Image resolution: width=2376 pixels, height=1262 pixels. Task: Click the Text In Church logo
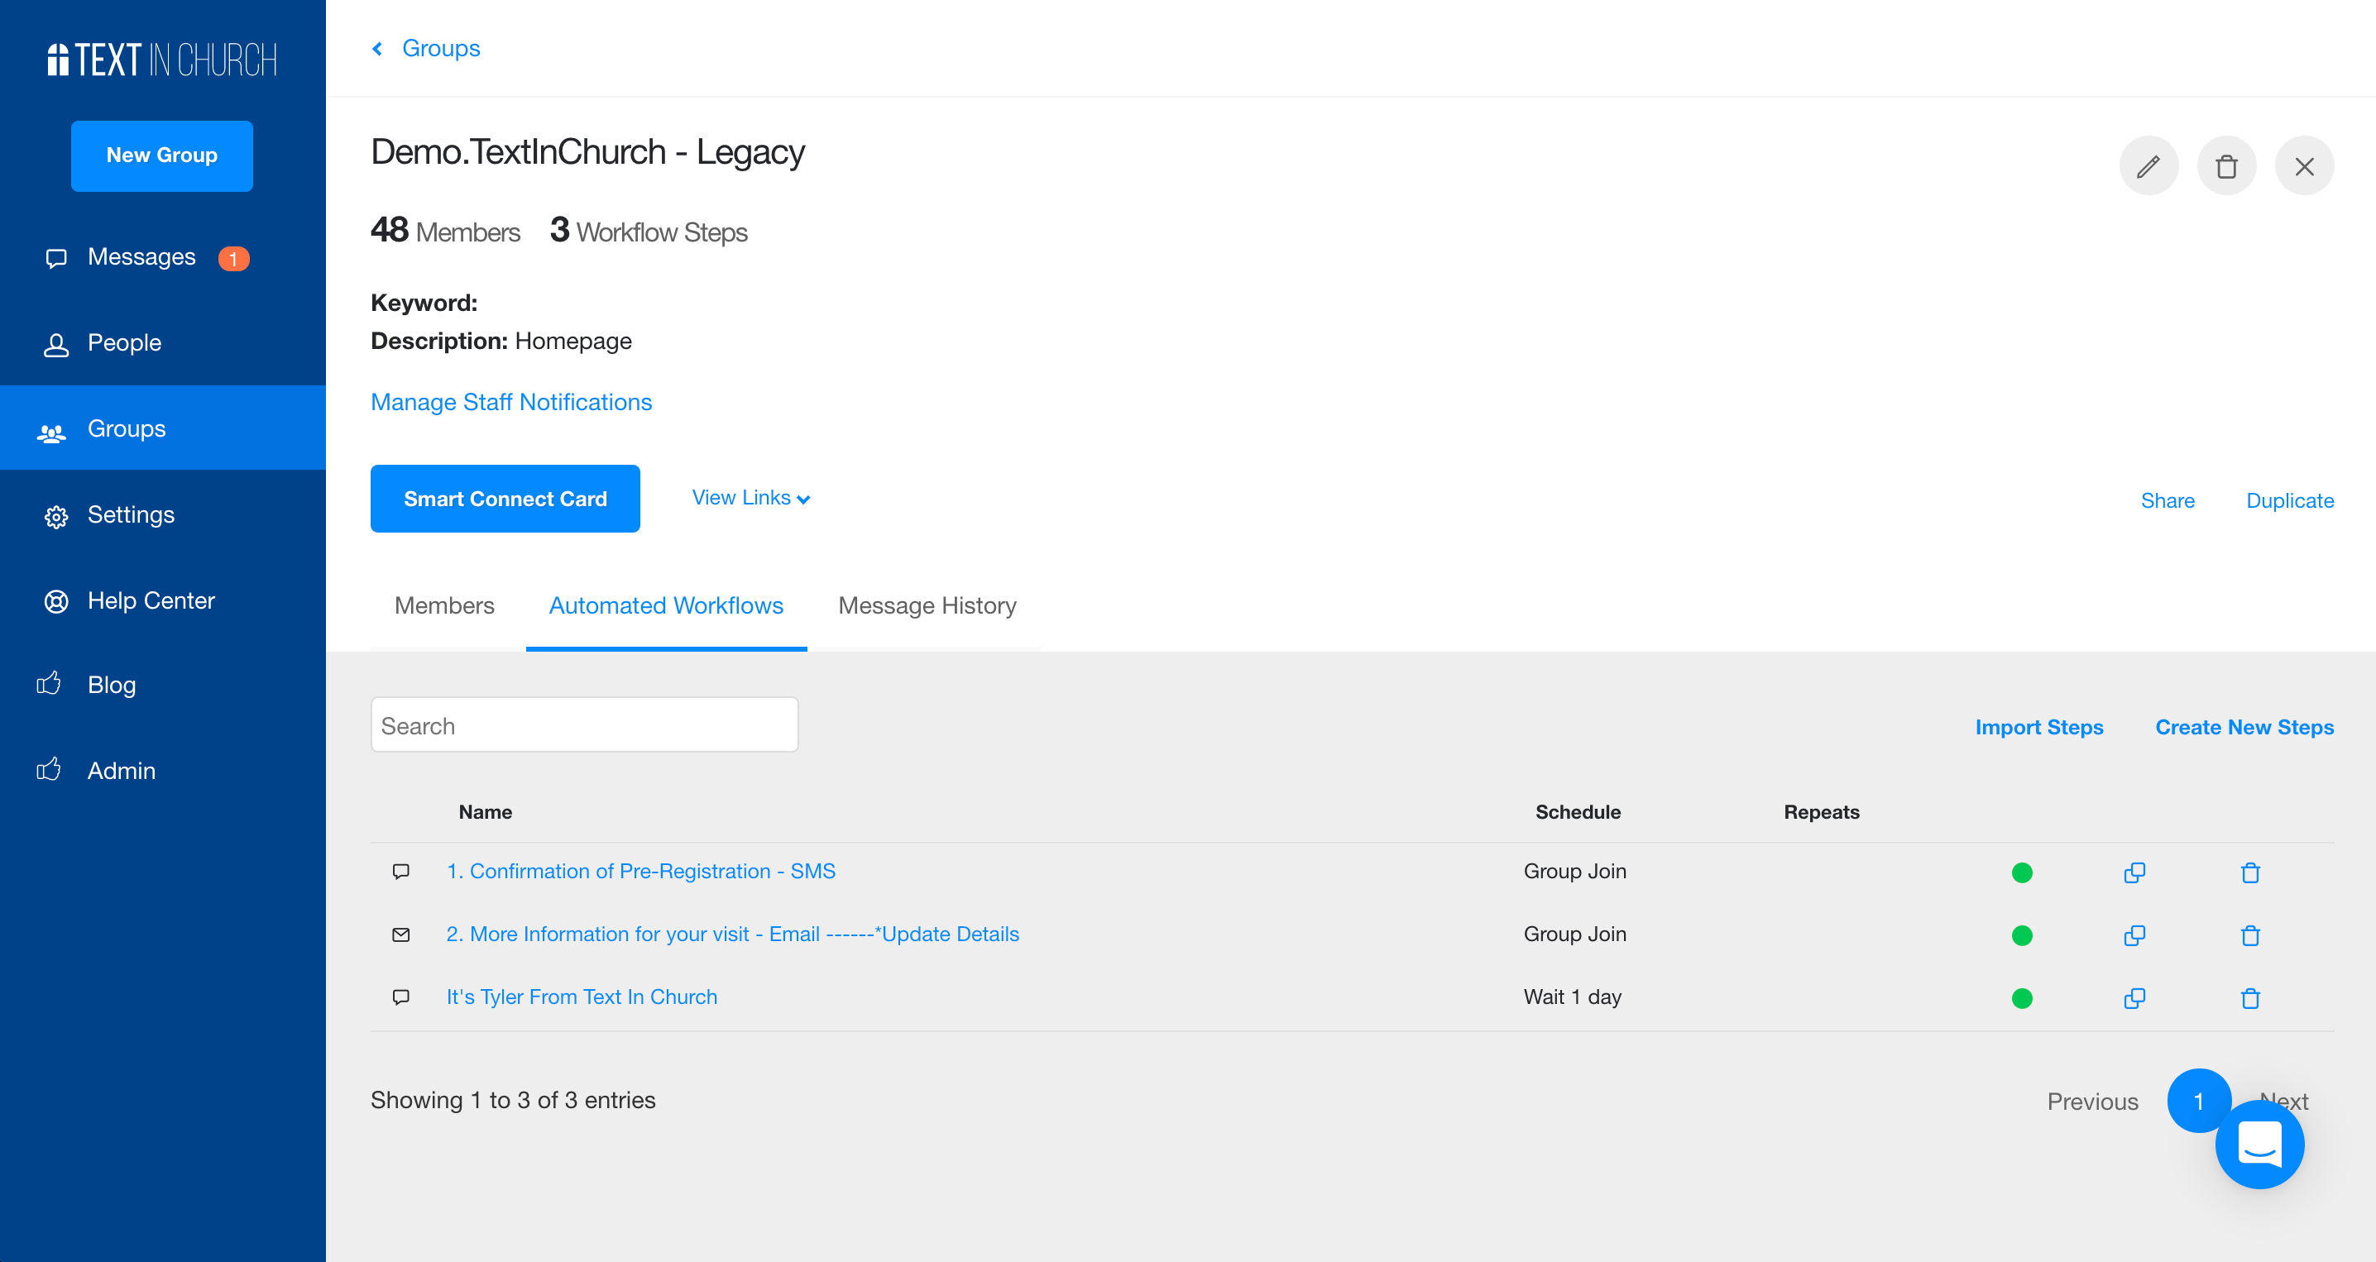(x=161, y=60)
